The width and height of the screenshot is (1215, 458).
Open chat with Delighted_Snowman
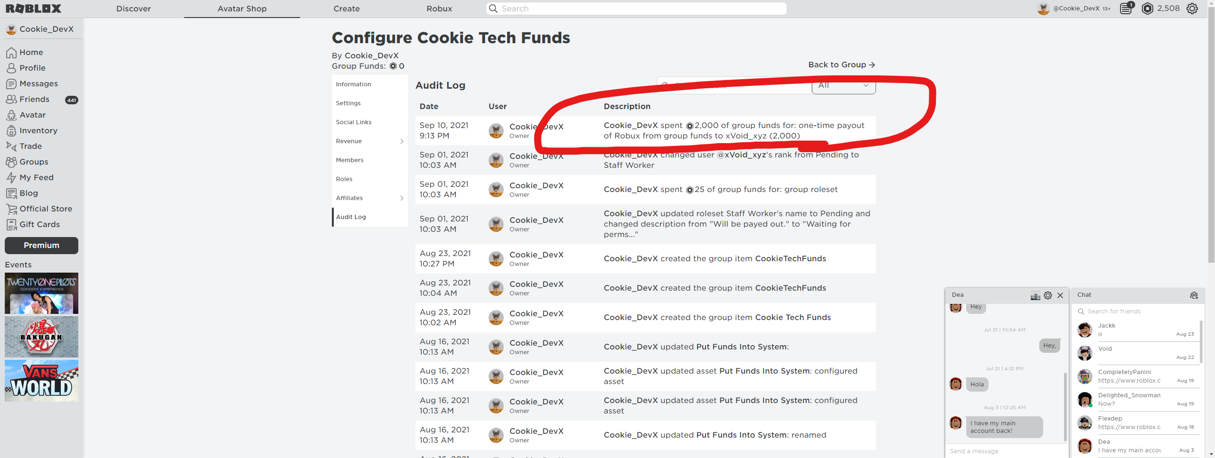[1138, 399]
